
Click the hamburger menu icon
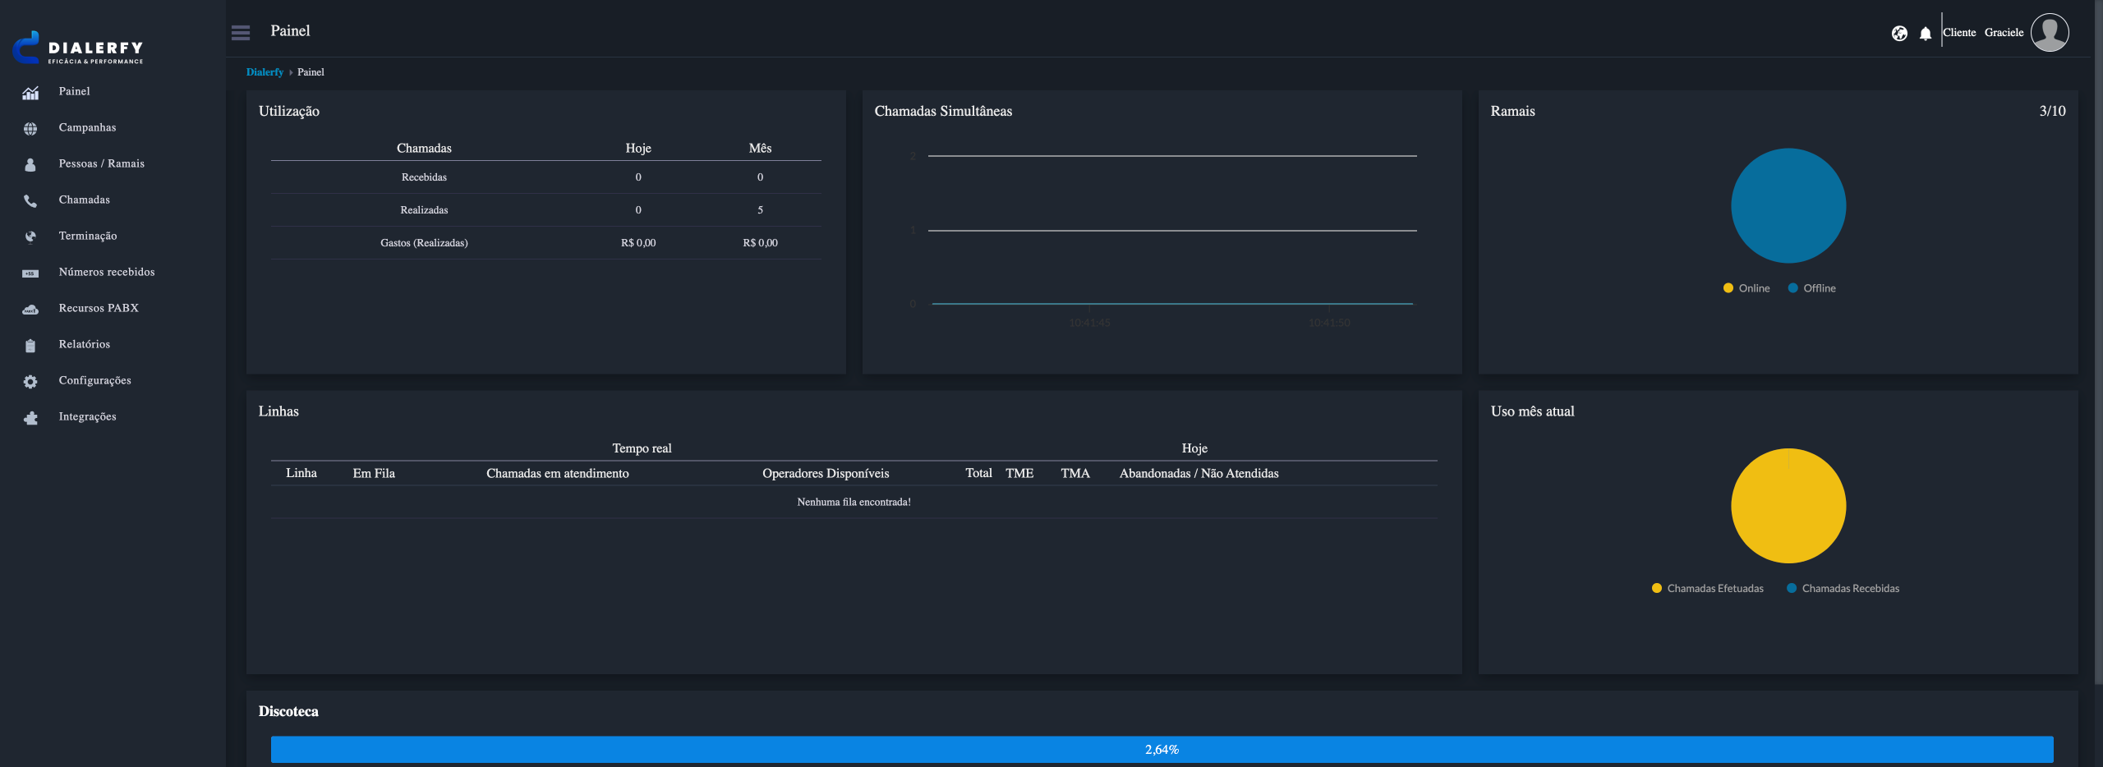tap(240, 33)
